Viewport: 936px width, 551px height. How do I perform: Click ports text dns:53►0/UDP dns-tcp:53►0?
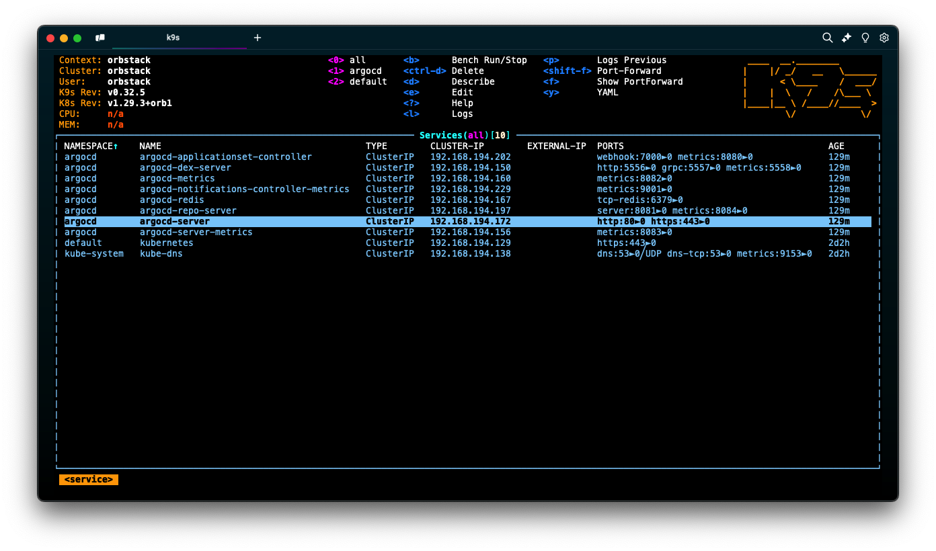[664, 253]
